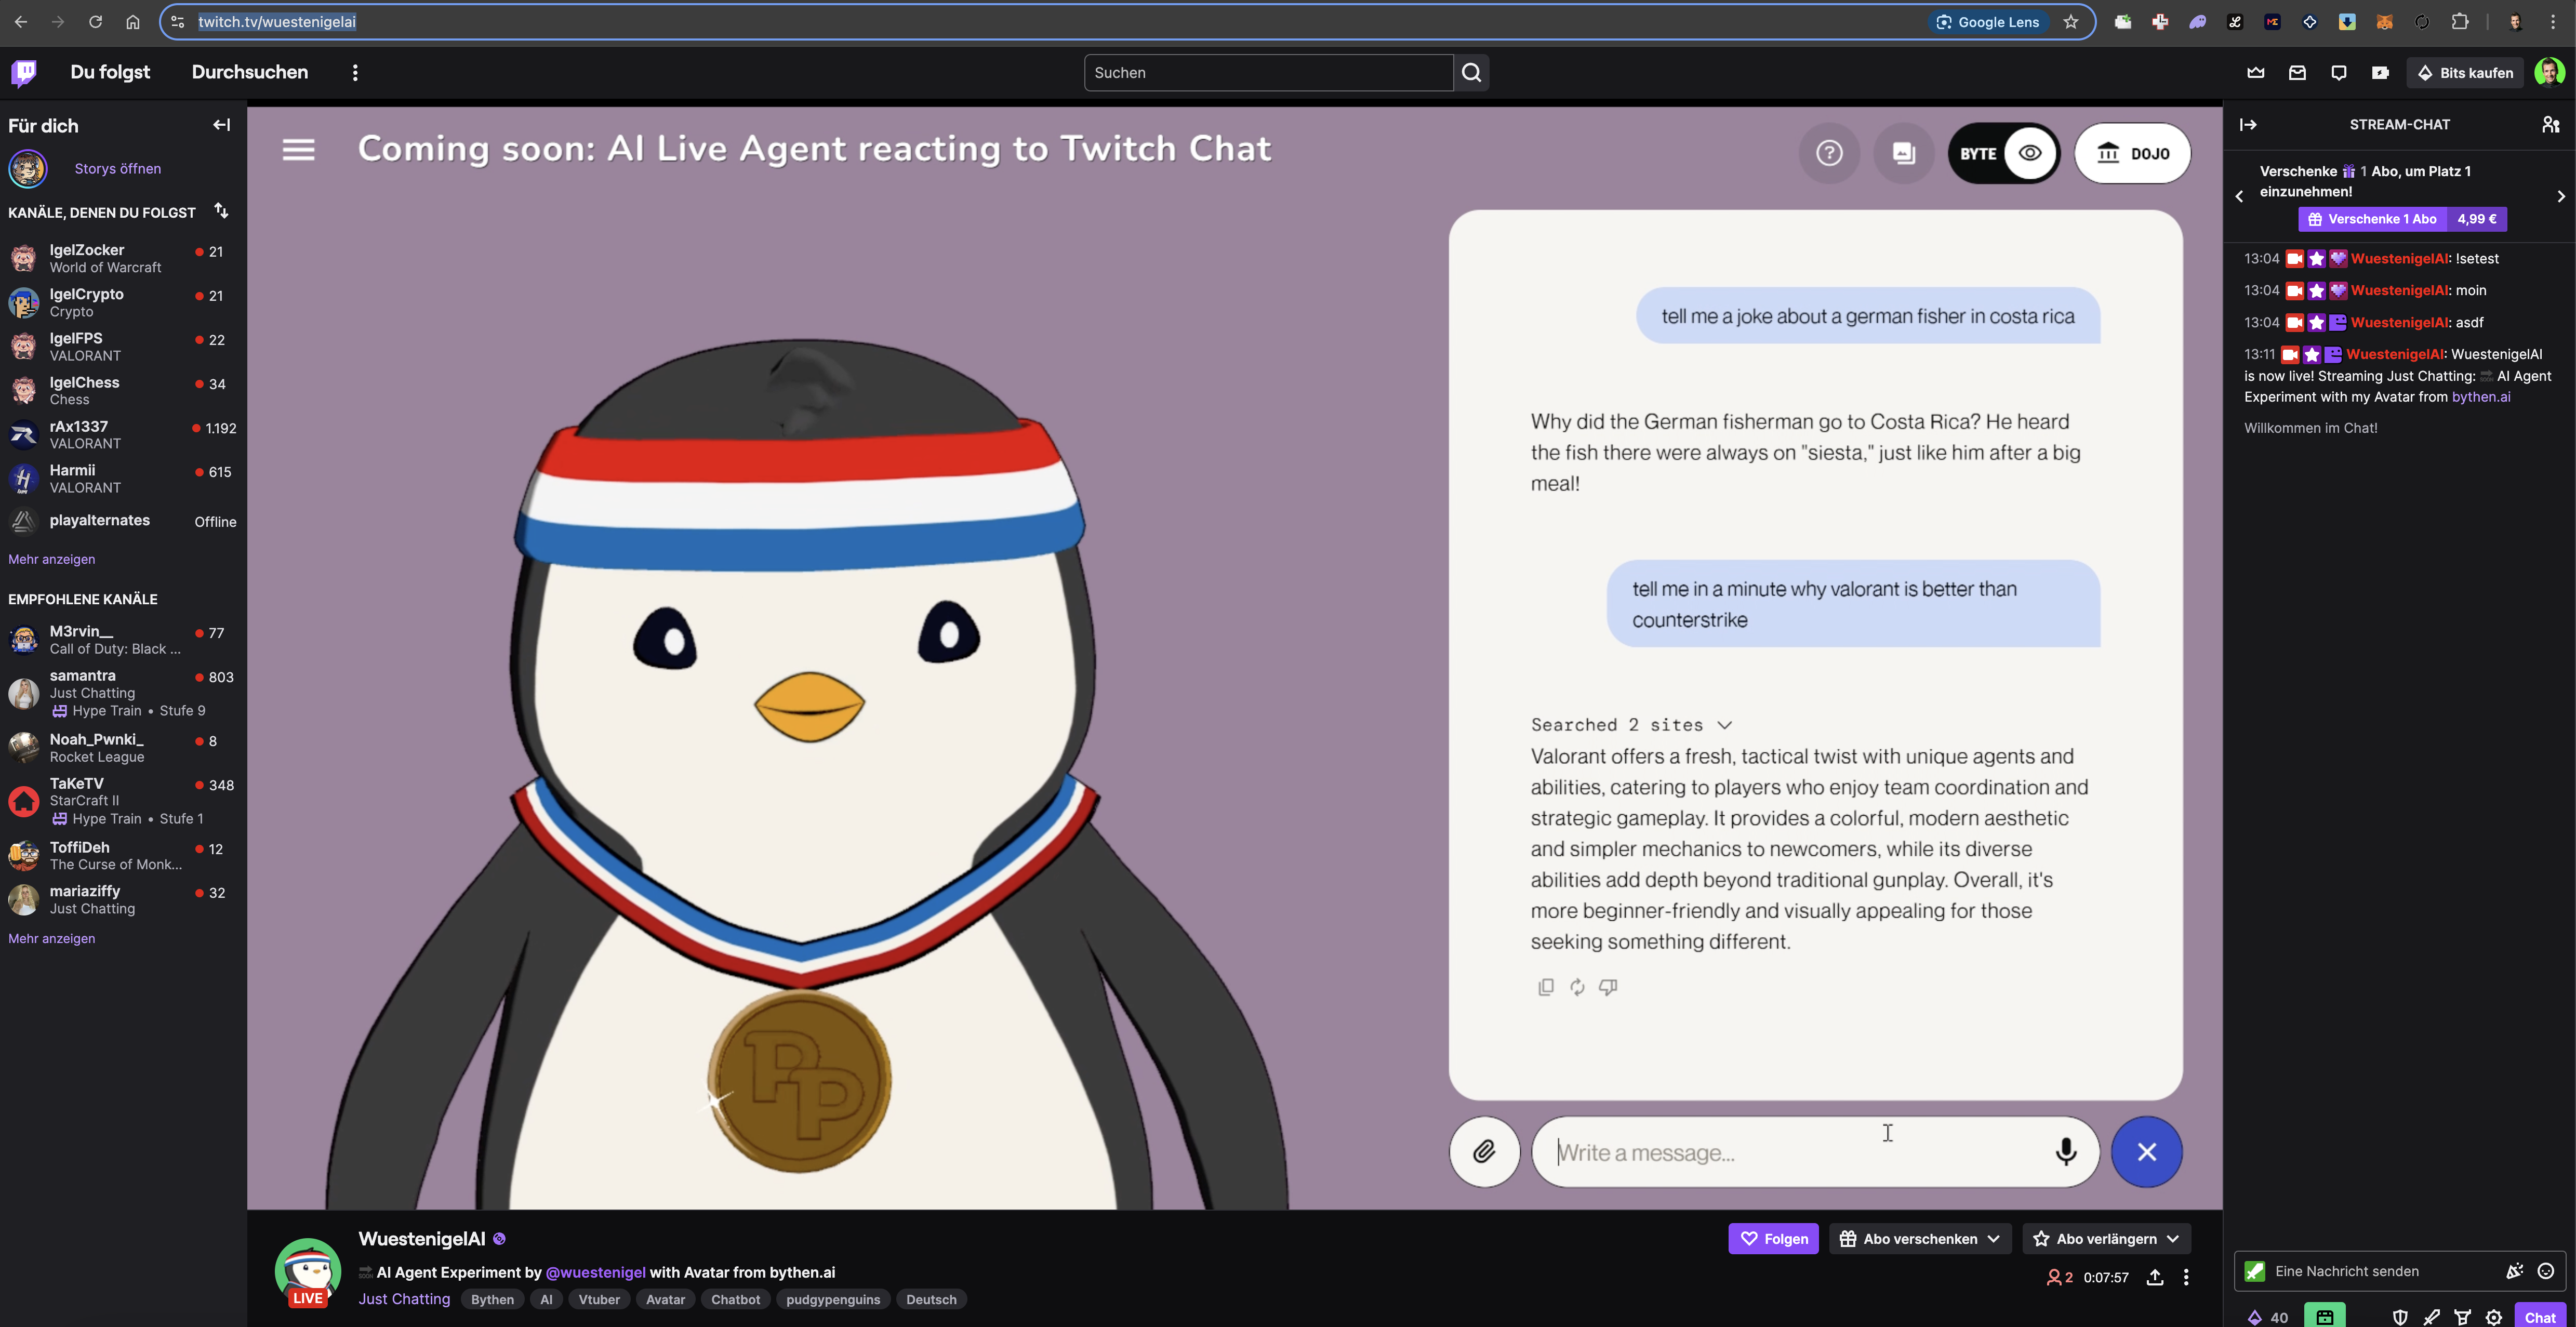Expand the Searched 2 sites chevron
The width and height of the screenshot is (2576, 1327).
(x=1724, y=725)
